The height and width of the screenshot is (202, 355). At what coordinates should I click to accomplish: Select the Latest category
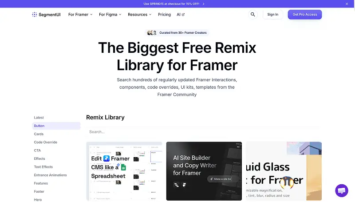coord(56,118)
